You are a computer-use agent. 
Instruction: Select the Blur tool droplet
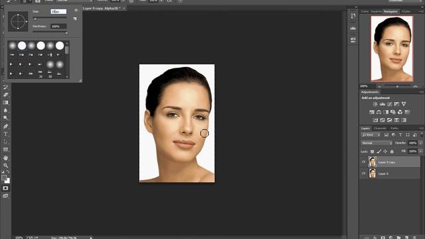5,110
